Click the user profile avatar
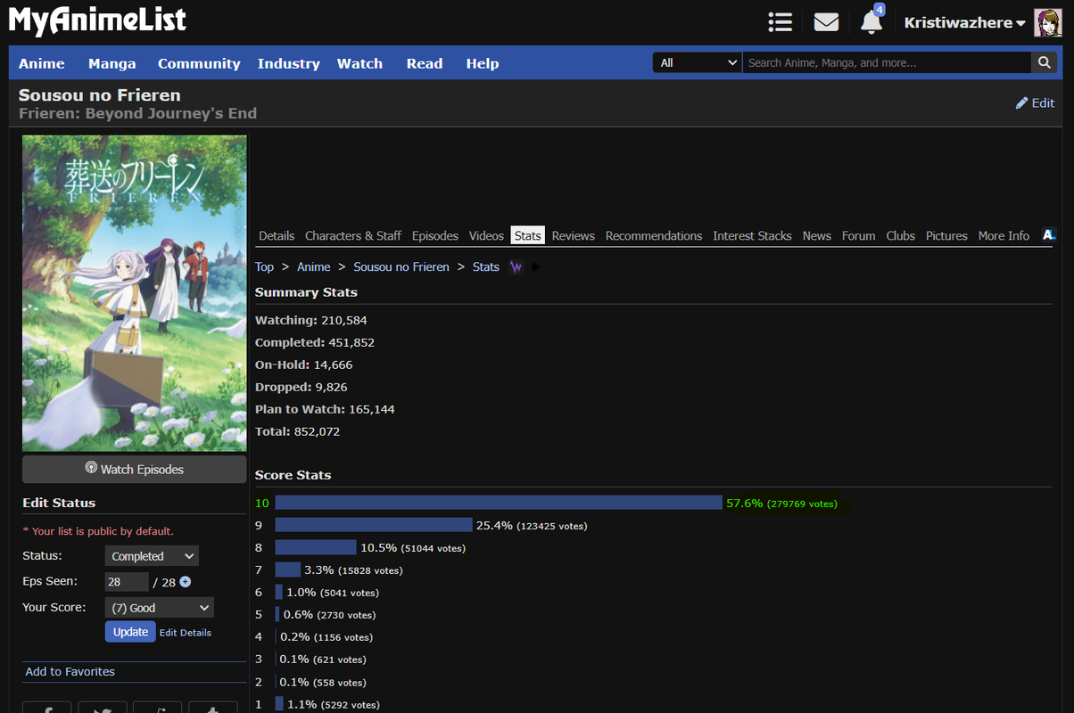 1047,23
